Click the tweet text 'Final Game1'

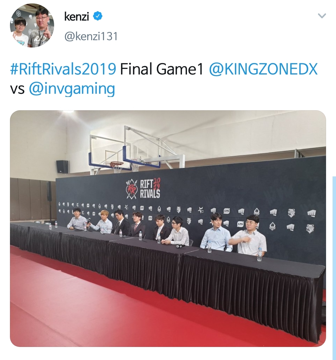pyautogui.click(x=162, y=69)
